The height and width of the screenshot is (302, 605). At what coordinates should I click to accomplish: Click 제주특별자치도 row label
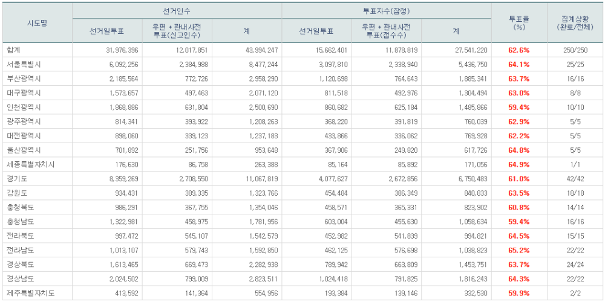[x=30, y=293]
